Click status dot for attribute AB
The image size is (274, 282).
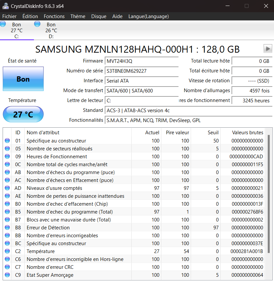click(x=7, y=172)
